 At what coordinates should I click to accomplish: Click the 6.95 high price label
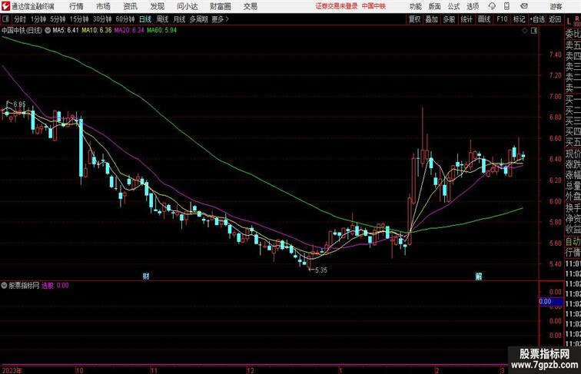tap(20, 104)
